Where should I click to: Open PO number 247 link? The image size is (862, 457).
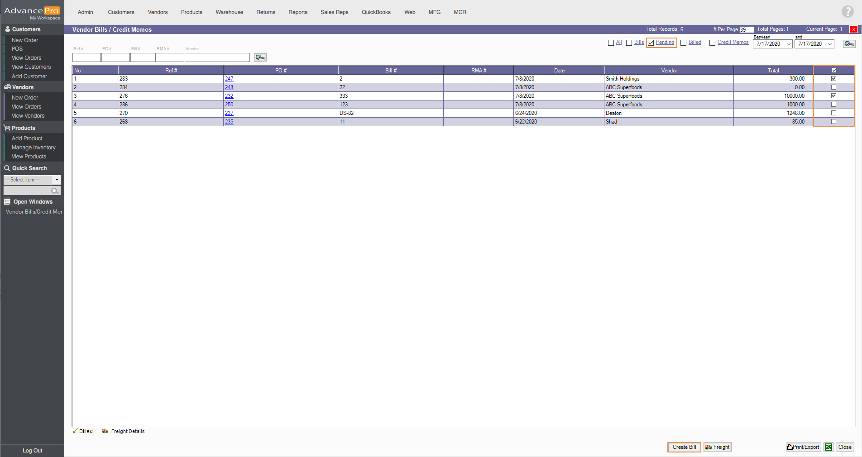pos(229,79)
